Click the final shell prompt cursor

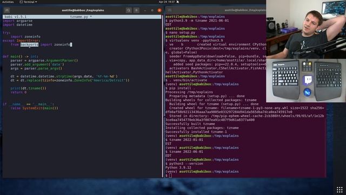(170, 175)
